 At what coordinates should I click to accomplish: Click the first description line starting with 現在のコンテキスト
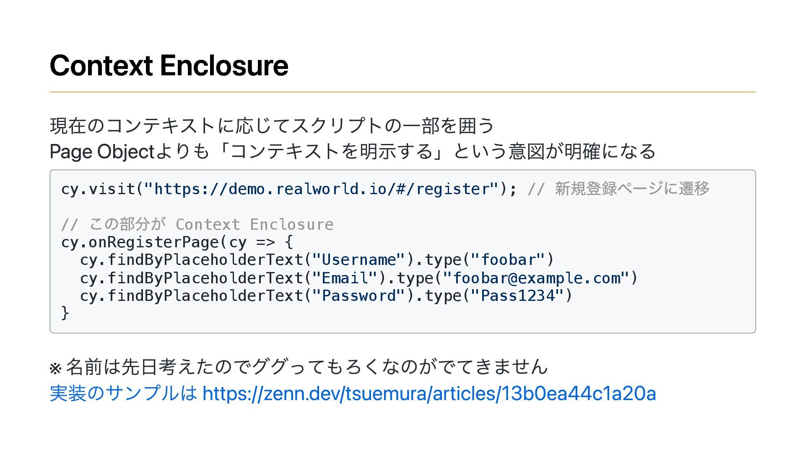point(272,126)
